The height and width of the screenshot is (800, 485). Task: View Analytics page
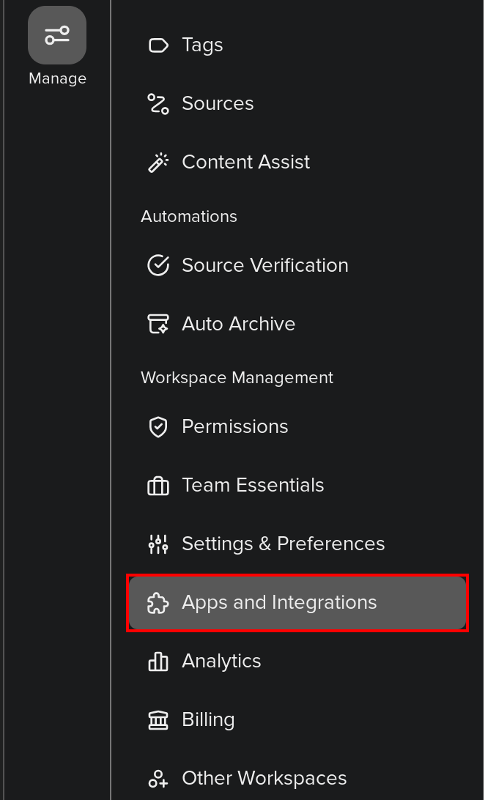(297, 662)
